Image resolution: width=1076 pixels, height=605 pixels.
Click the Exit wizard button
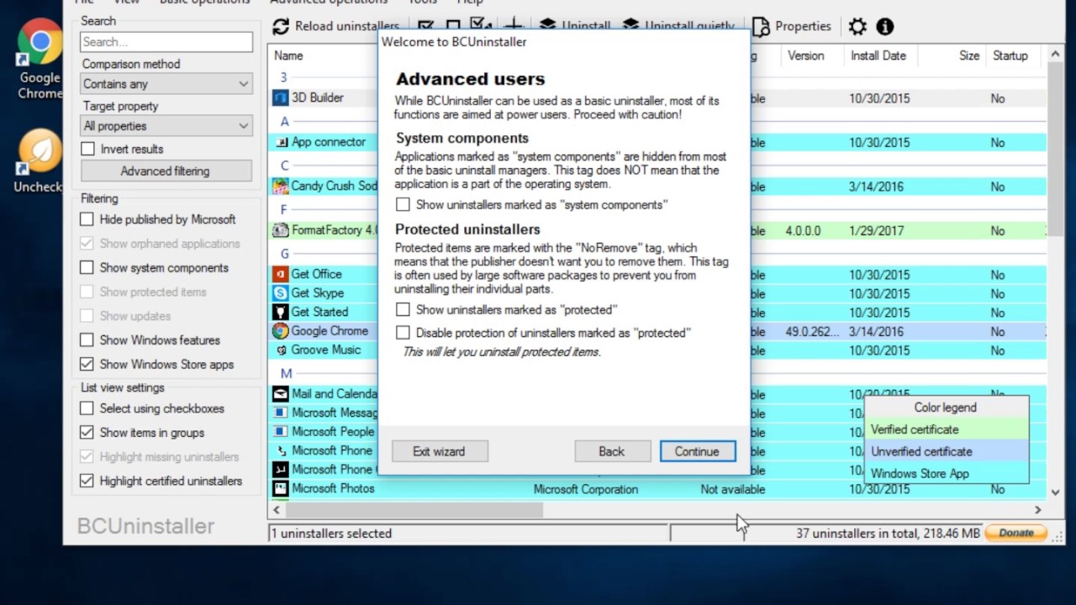pos(439,451)
